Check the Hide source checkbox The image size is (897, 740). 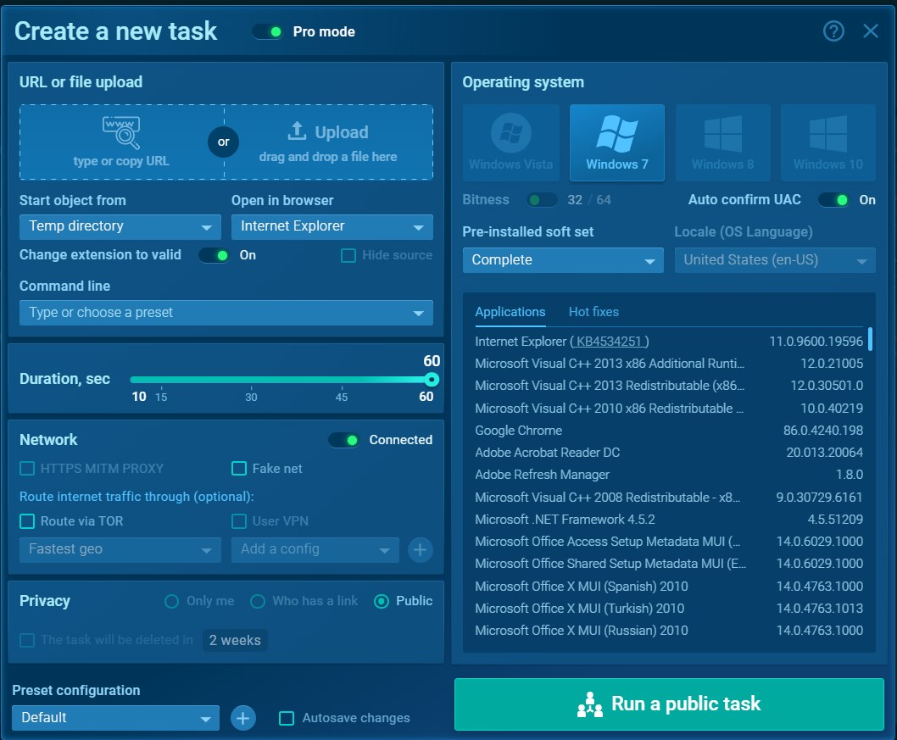(x=348, y=255)
